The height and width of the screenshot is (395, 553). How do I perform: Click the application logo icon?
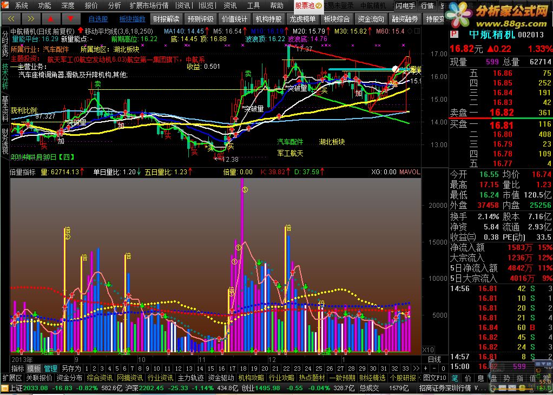point(5,5)
